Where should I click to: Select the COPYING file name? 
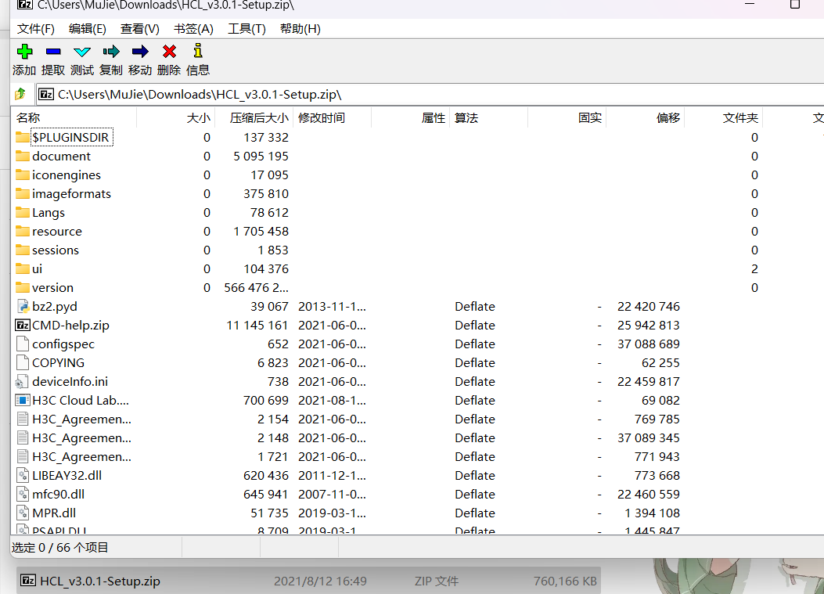pyautogui.click(x=59, y=362)
